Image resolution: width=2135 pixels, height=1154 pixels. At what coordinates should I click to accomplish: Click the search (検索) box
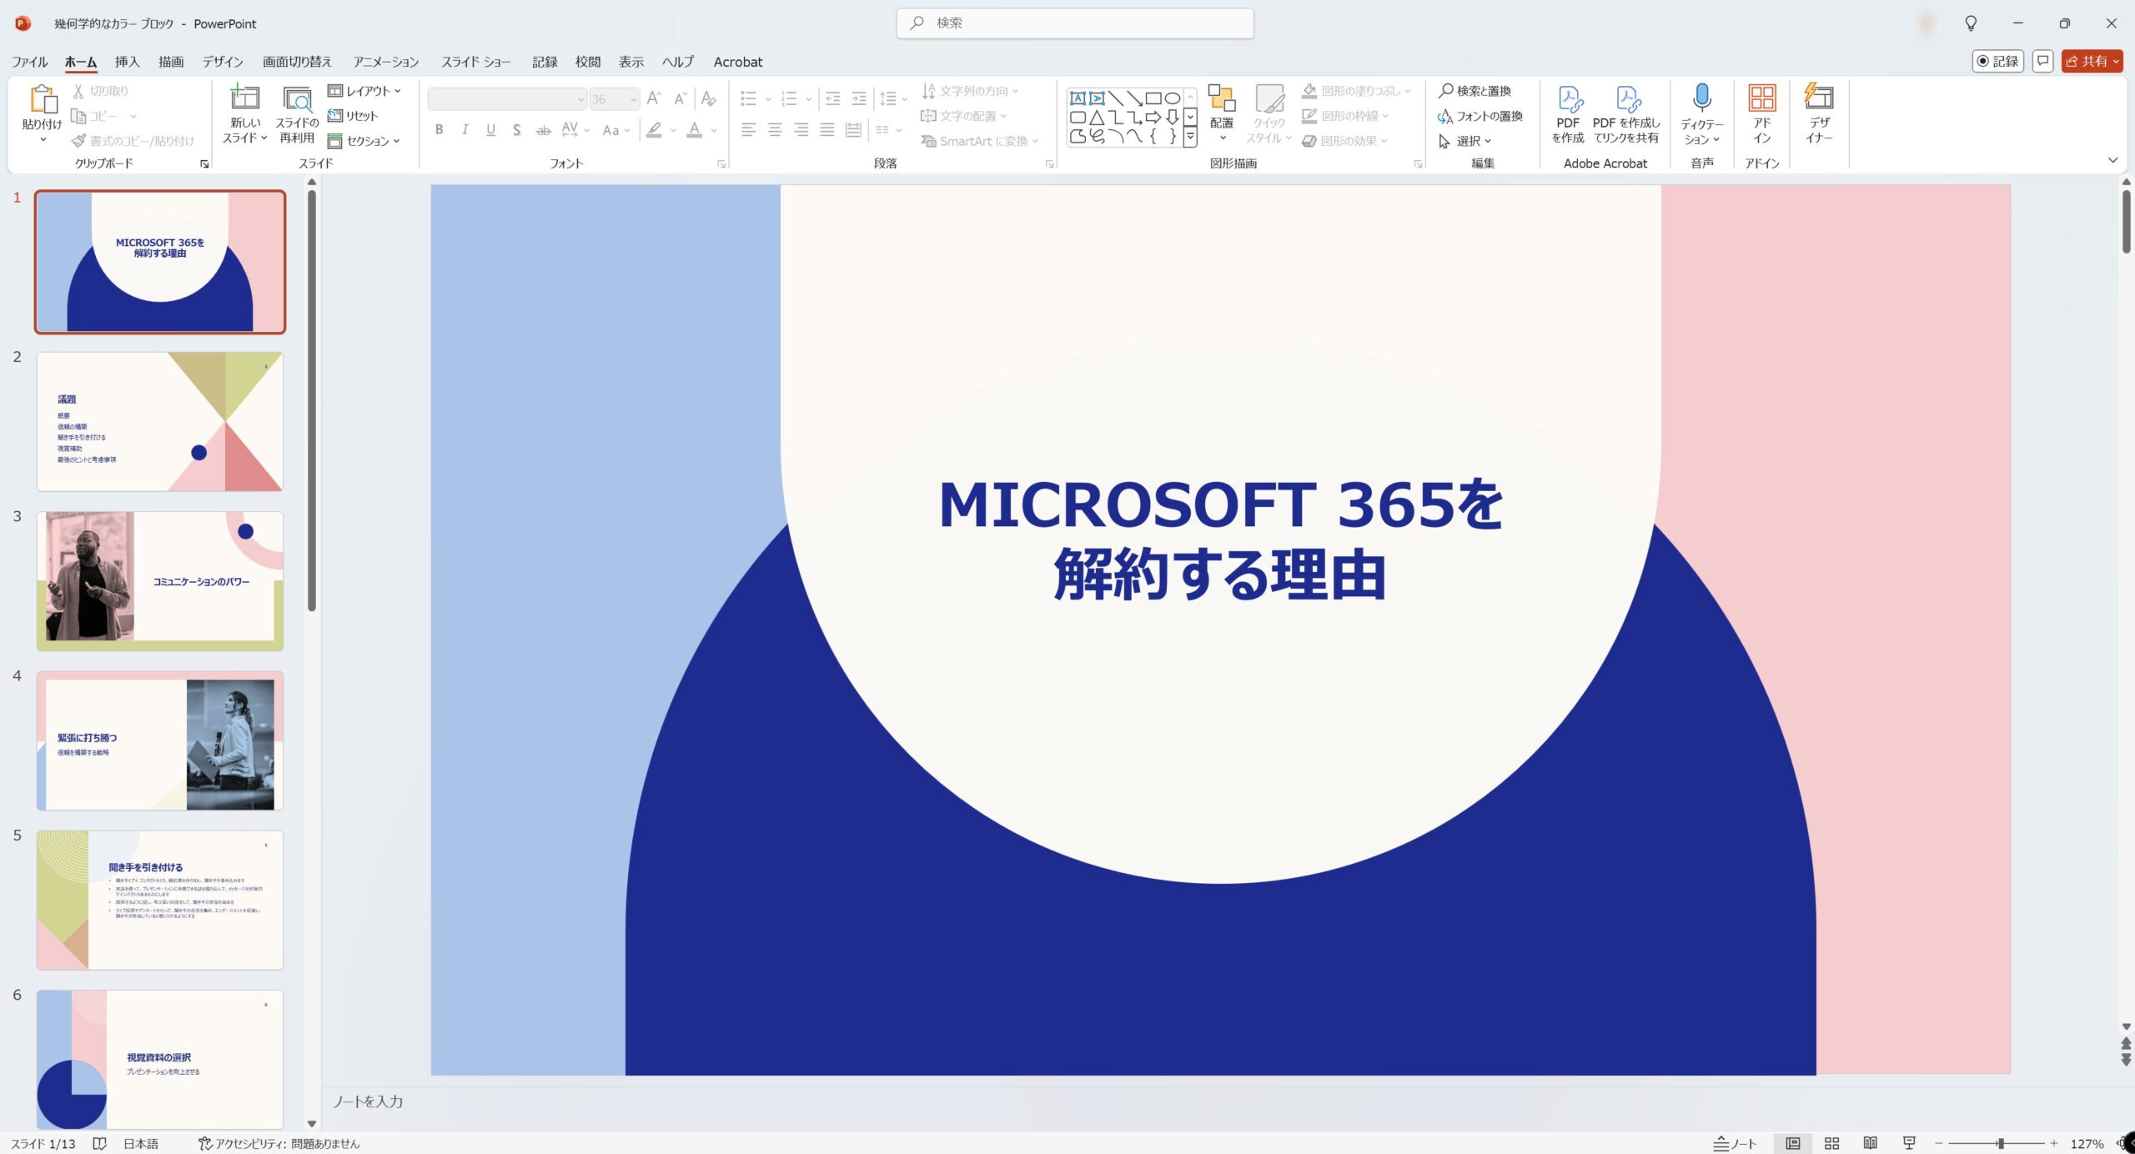pyautogui.click(x=1075, y=23)
